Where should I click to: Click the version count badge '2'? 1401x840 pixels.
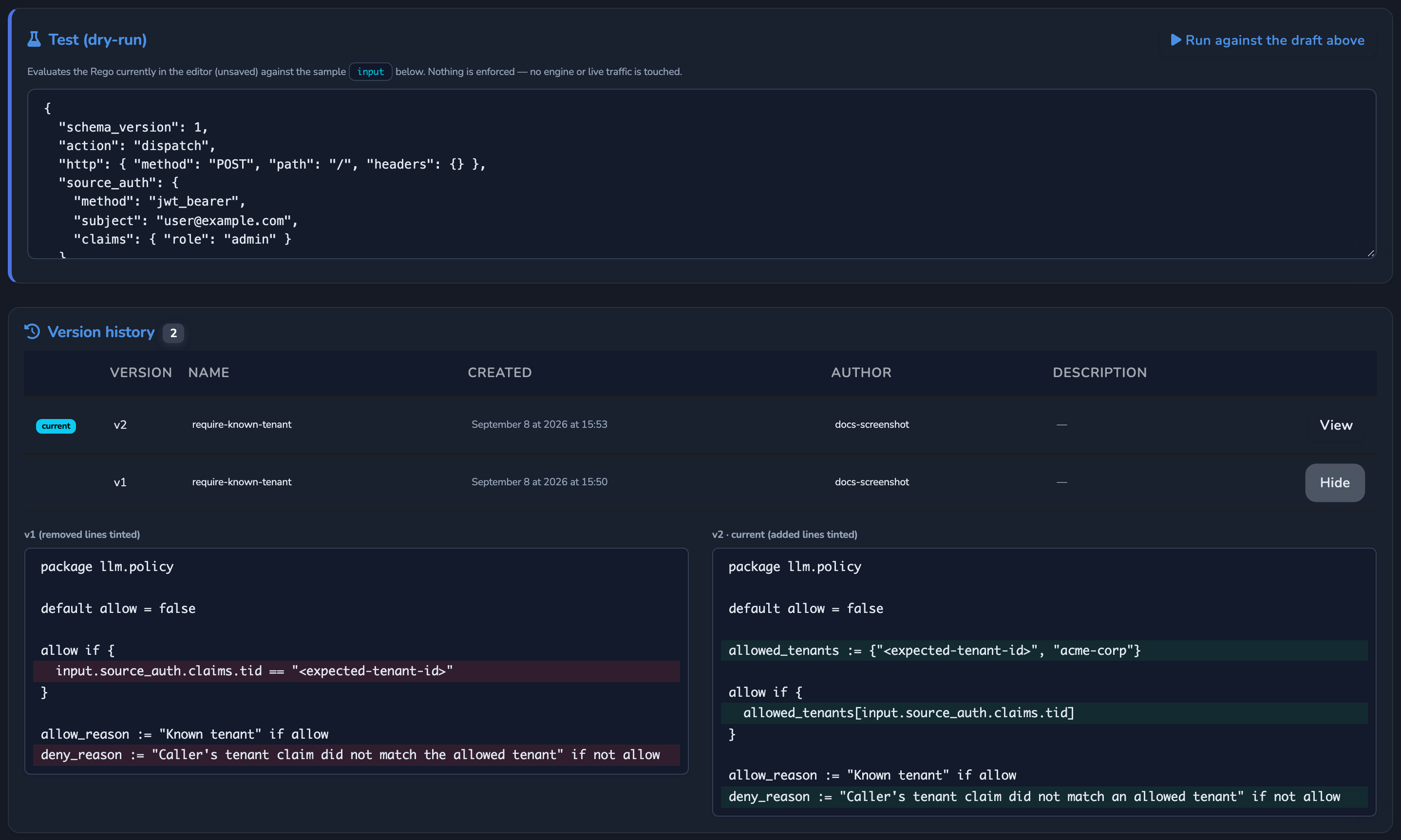pyautogui.click(x=173, y=333)
